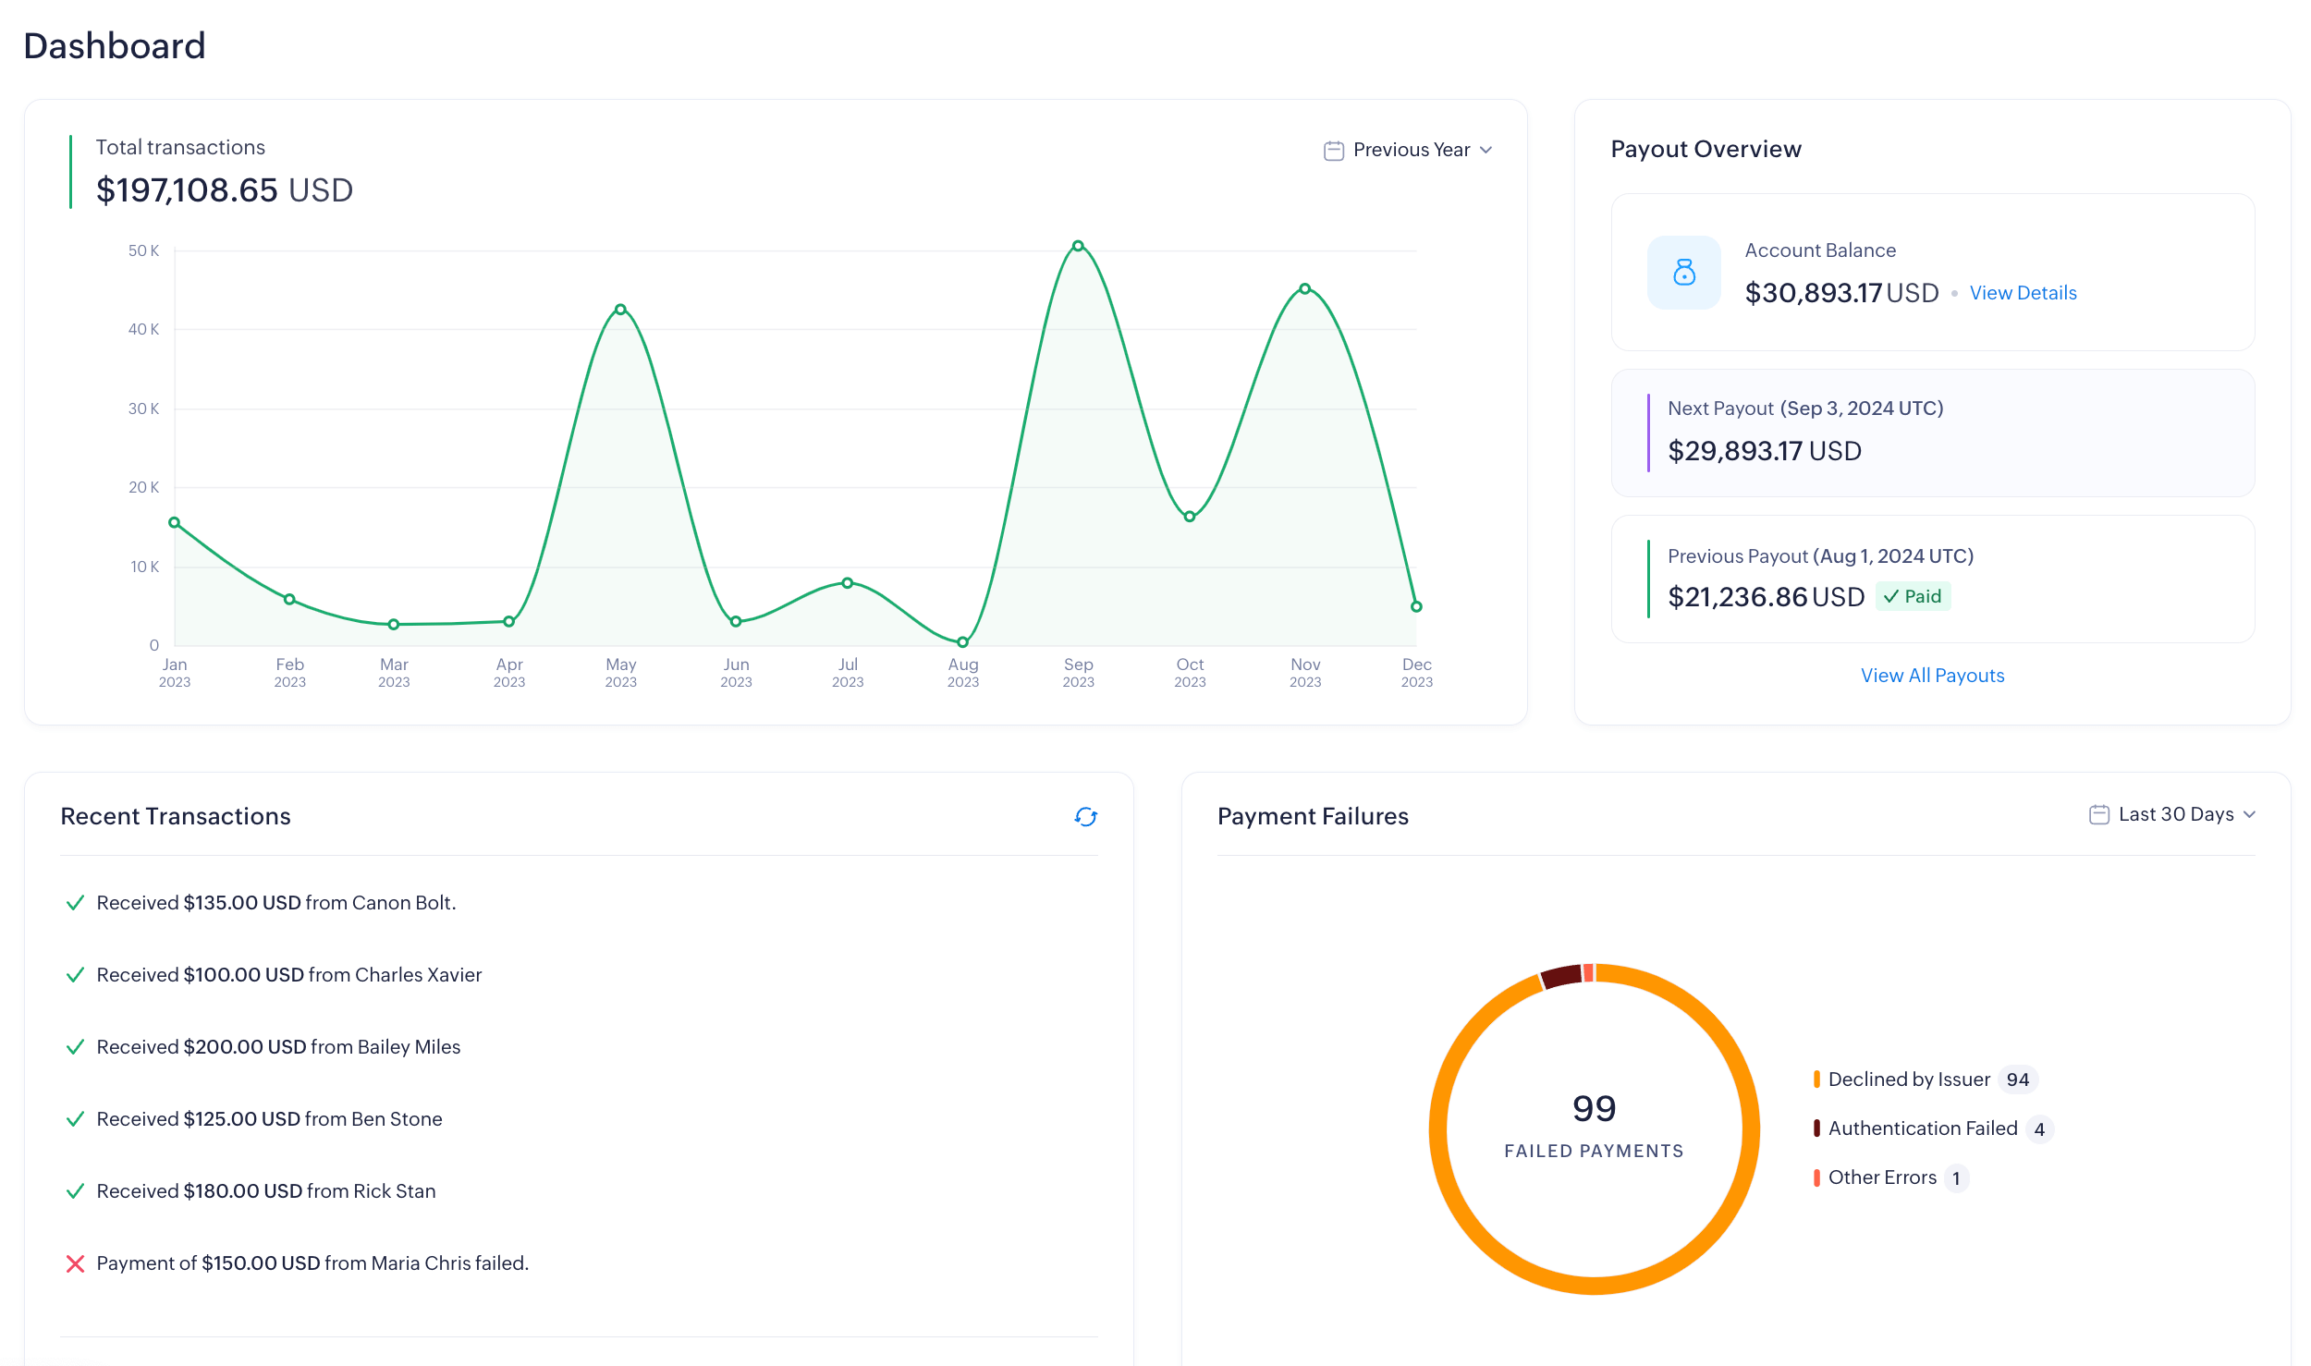Click the May 2023 chart data point

(x=620, y=310)
